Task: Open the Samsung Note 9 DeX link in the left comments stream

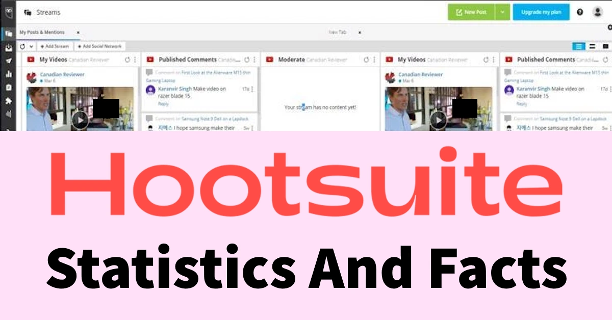Action: click(216, 119)
